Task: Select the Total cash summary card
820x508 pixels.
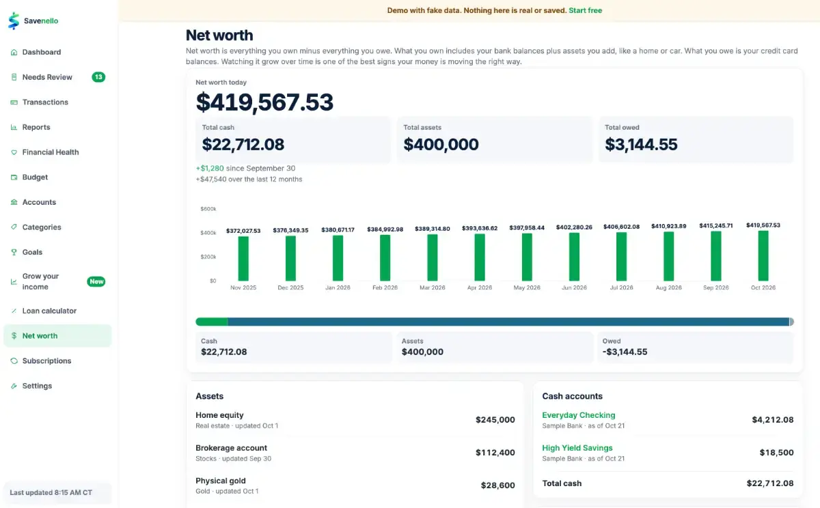Action: pyautogui.click(x=293, y=139)
